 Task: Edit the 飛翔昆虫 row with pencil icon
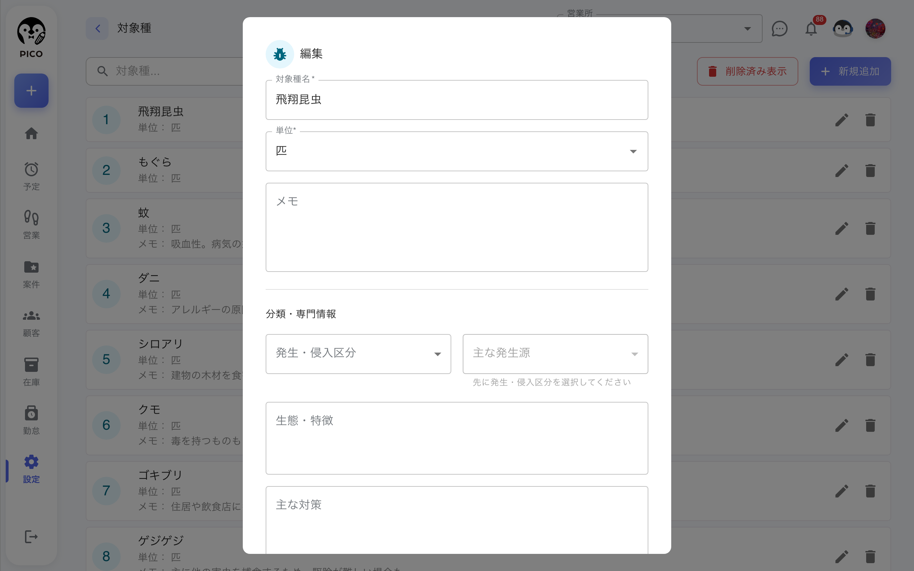(x=842, y=120)
